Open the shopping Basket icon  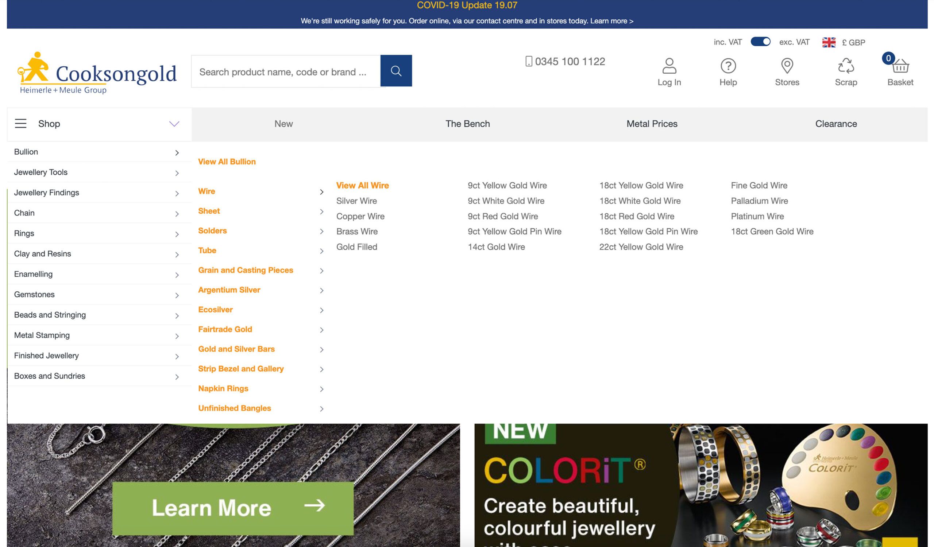[x=900, y=66]
